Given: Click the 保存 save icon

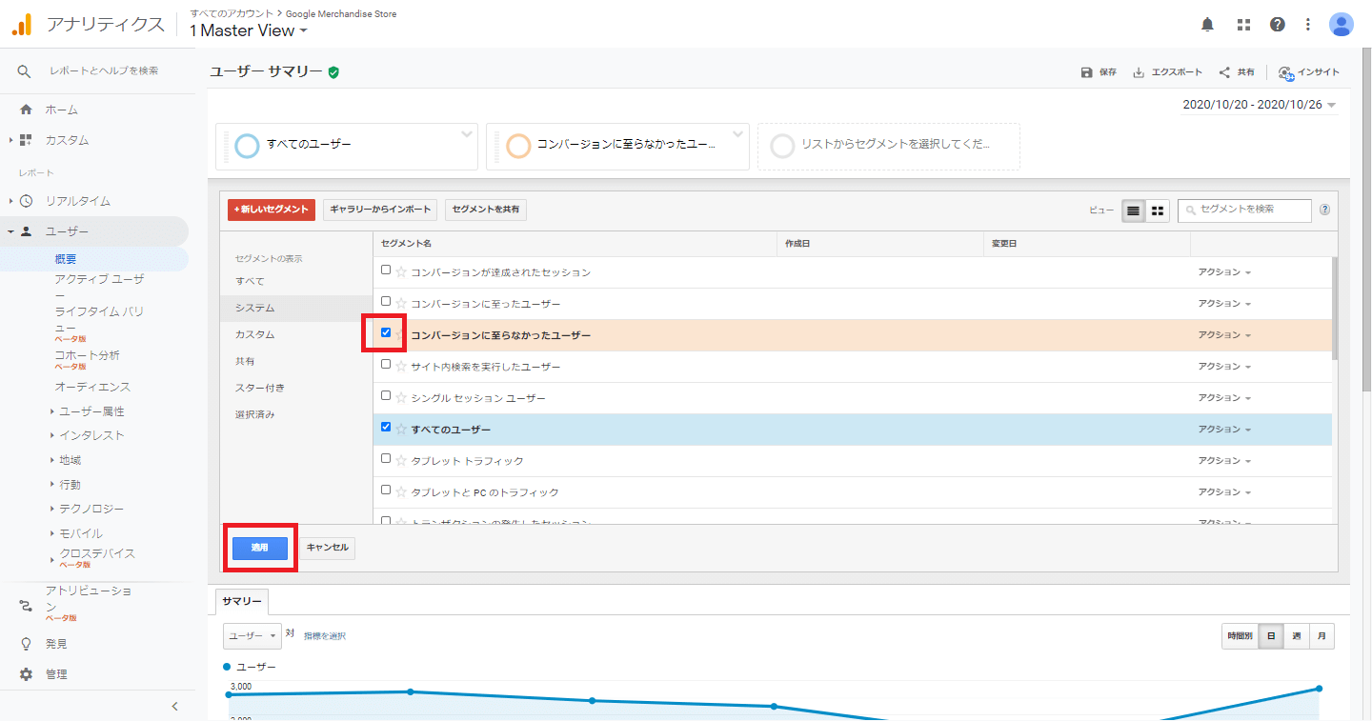Looking at the screenshot, I should coord(1087,72).
